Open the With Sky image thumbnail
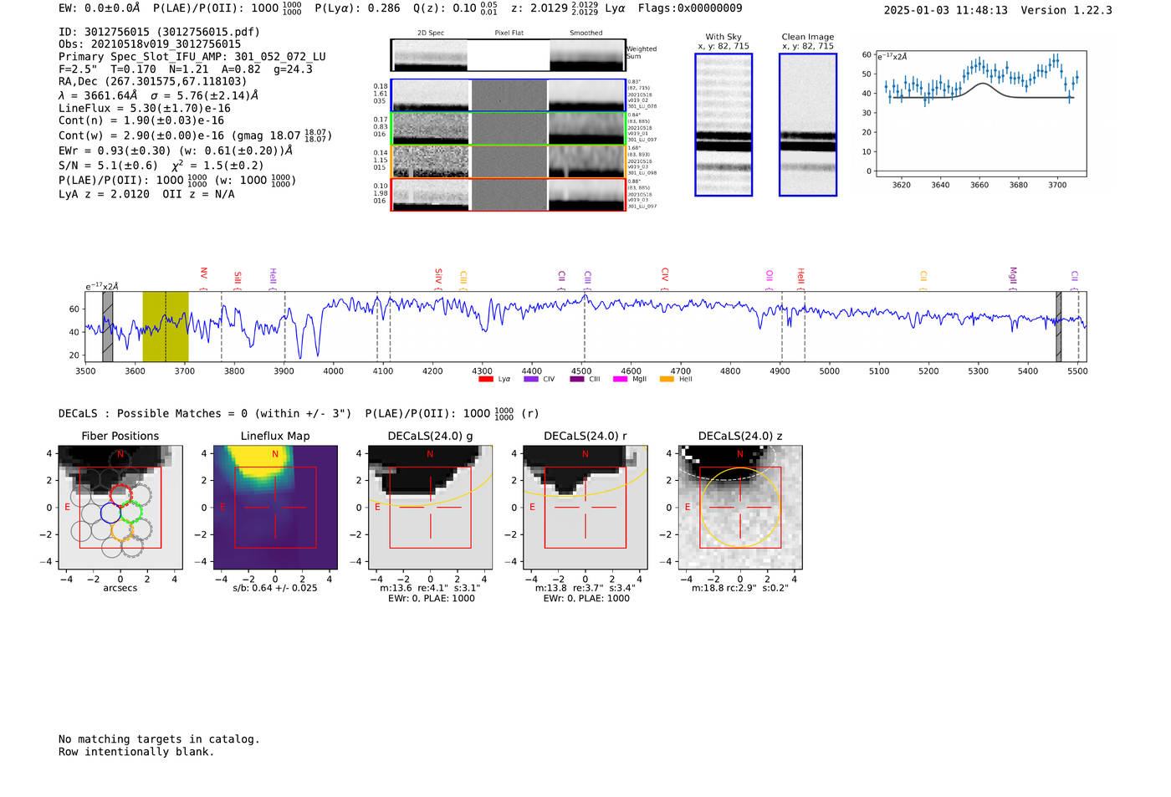The width and height of the screenshot is (1171, 797). coord(724,125)
